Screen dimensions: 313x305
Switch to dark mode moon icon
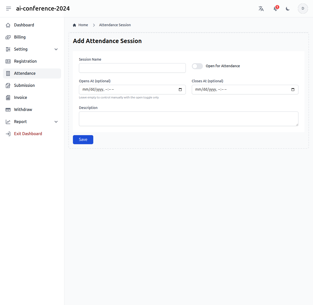(288, 9)
